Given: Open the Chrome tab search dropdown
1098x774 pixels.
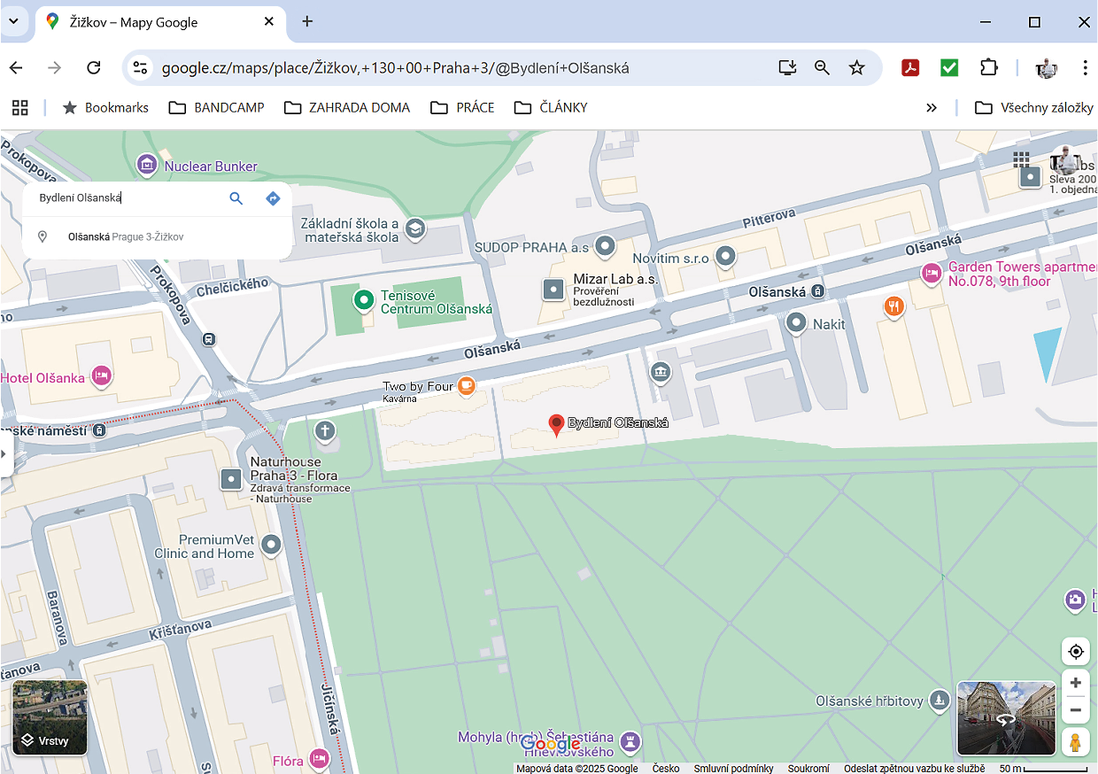Looking at the screenshot, I should click(13, 21).
